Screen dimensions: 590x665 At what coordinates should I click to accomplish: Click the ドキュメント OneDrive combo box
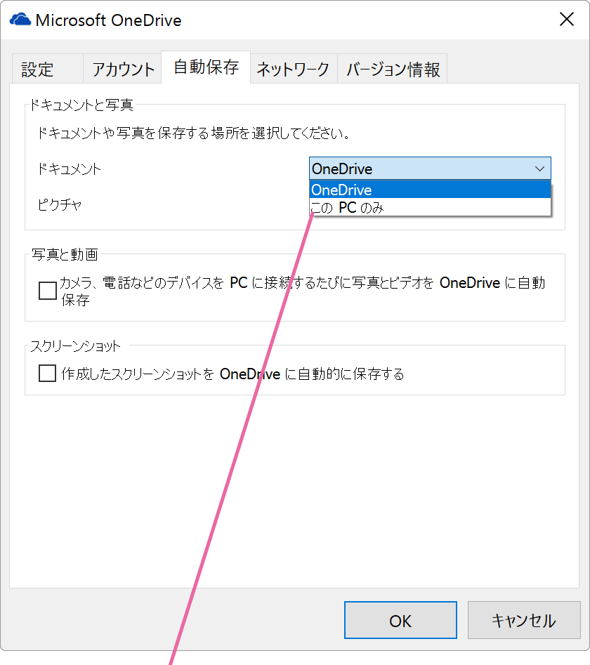430,169
